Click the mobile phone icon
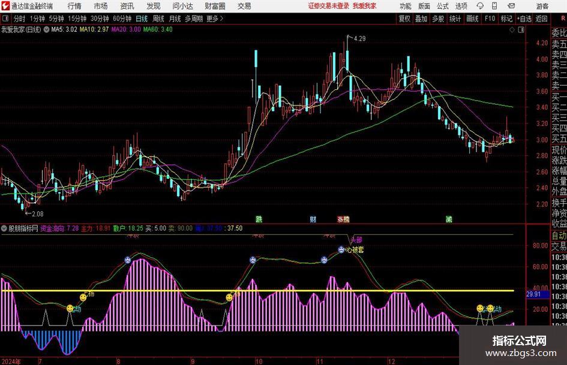 pyautogui.click(x=494, y=6)
